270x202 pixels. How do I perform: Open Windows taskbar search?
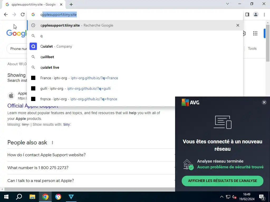point(19,197)
